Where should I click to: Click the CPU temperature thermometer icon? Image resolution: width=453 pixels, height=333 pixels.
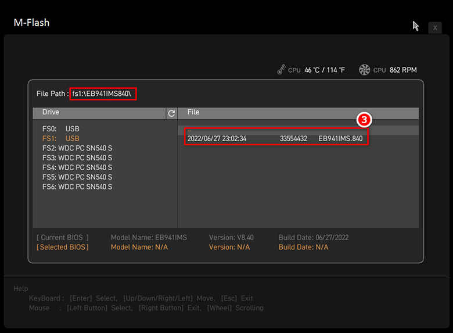click(281, 70)
